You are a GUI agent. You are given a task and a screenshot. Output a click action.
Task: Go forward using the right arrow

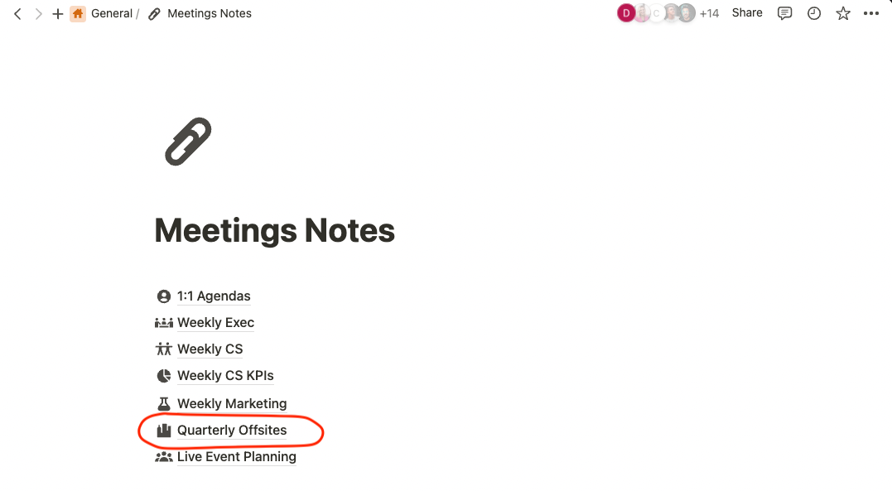click(38, 13)
